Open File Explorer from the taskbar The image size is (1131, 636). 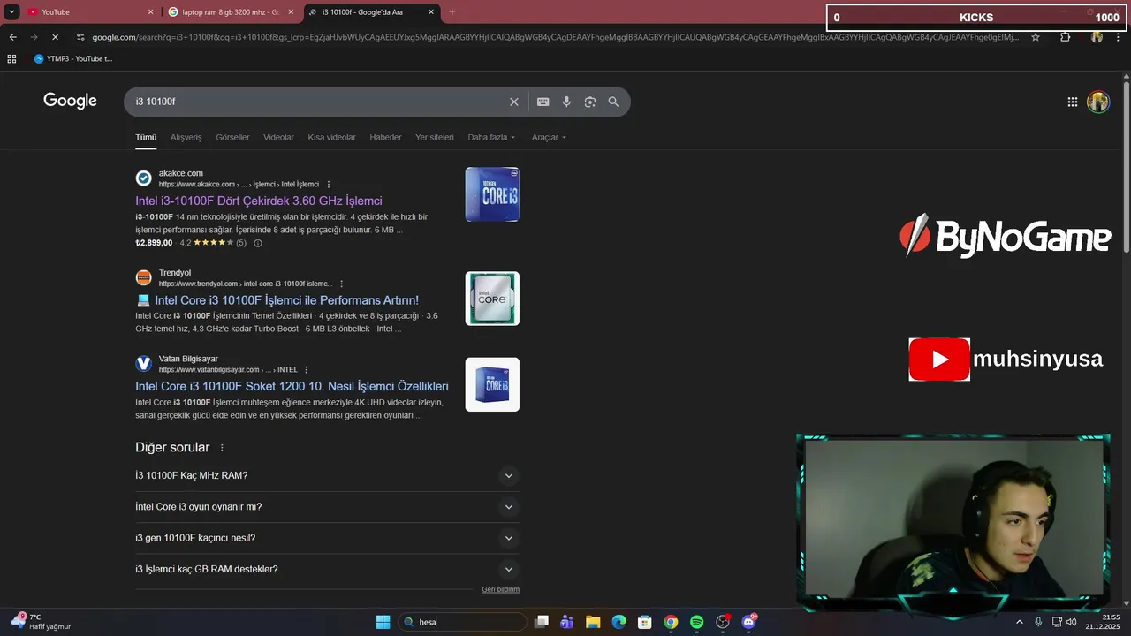[x=593, y=622]
